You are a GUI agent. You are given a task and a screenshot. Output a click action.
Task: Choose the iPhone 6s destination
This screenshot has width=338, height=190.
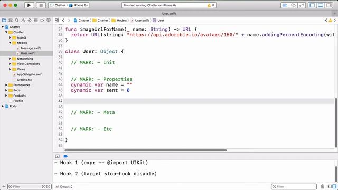pyautogui.click(x=79, y=5)
